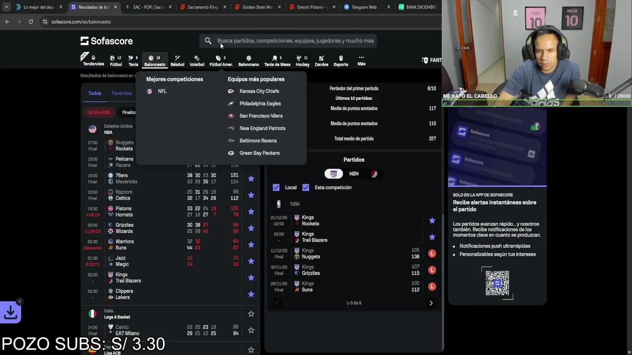Select the Trail Blazers team logo button

pyautogui.click(x=374, y=174)
